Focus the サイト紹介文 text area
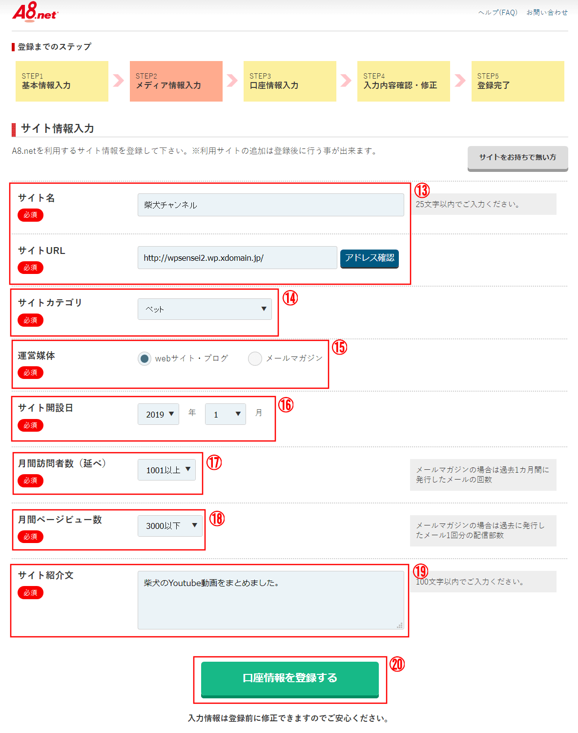Viewport: 578px width, 733px height. tap(271, 600)
